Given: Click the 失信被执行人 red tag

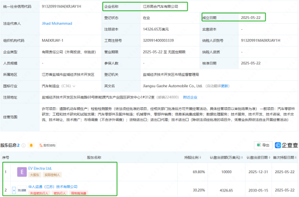Looking at the screenshot, I should [x=39, y=193].
